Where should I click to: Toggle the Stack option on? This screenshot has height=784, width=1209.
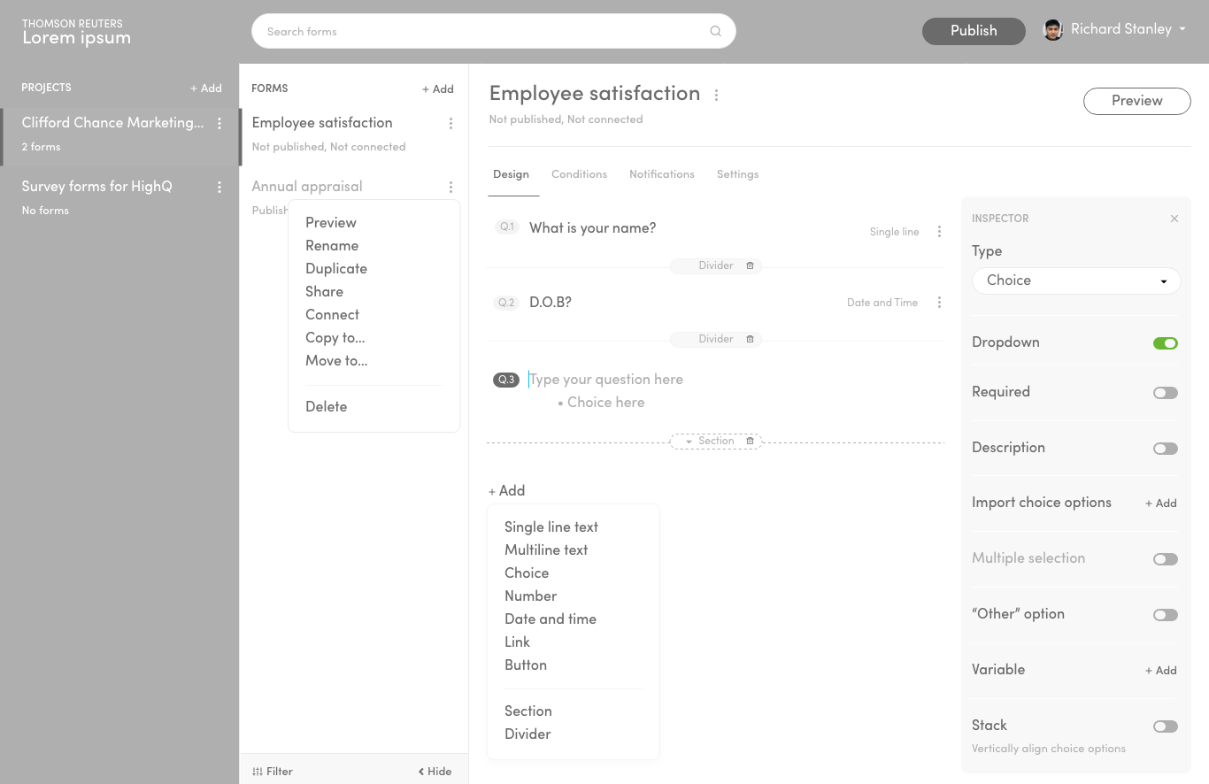click(1165, 726)
